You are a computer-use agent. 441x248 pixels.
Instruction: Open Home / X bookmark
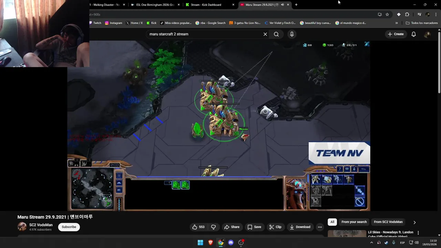pos(134,23)
